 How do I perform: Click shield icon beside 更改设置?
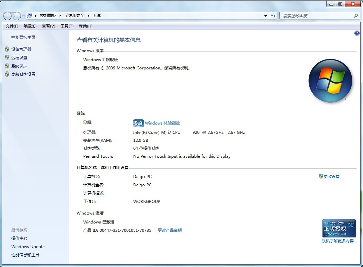(x=321, y=177)
